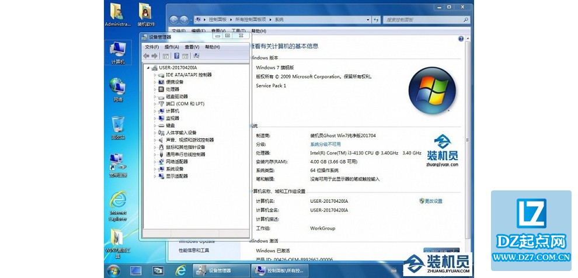Expand the 监视器 node
The image size is (578, 278).
pyautogui.click(x=155, y=119)
